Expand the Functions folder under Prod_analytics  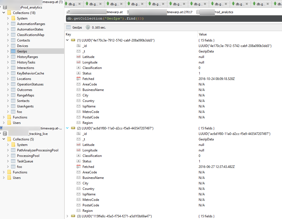(x=4, y=117)
